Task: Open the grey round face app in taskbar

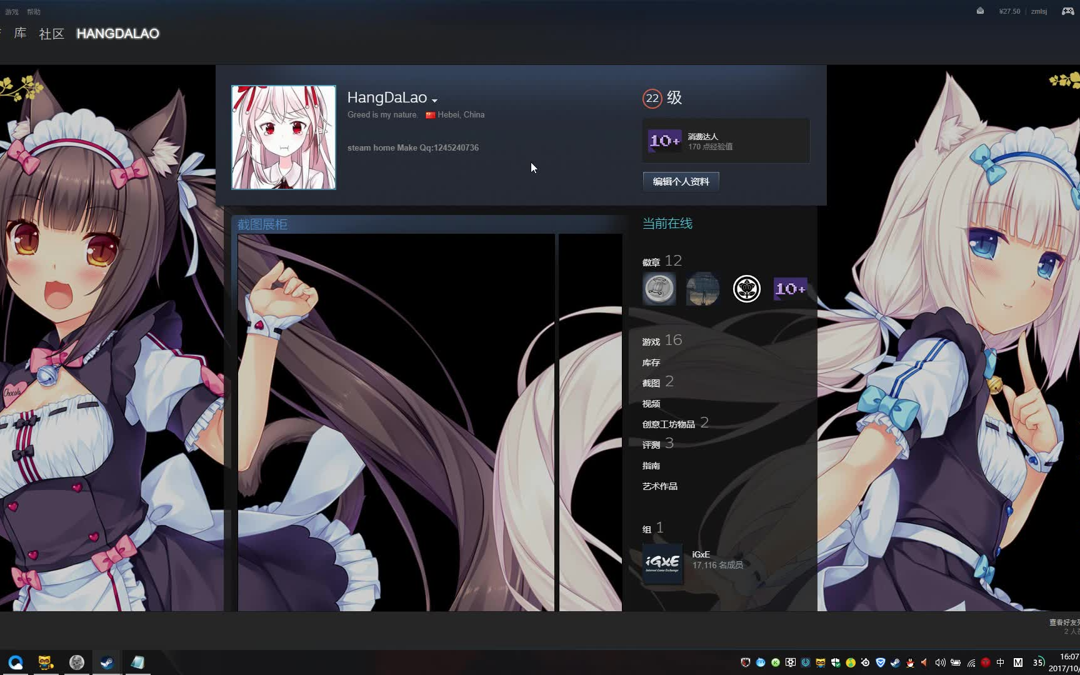Action: (x=76, y=662)
